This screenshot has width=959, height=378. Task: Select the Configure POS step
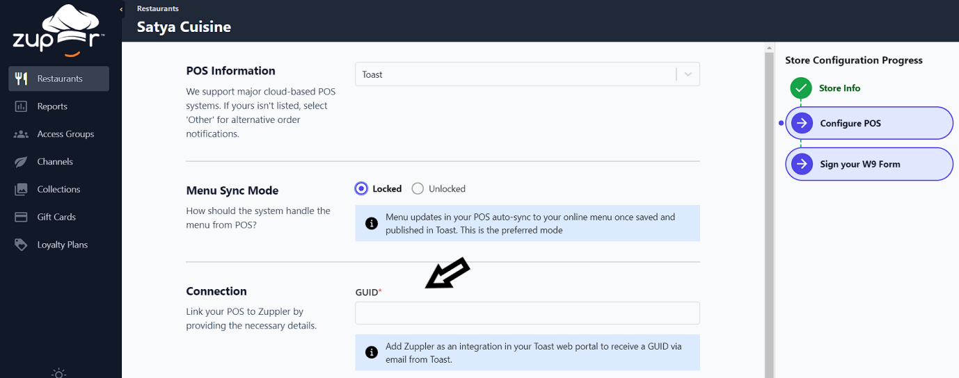[x=869, y=123]
